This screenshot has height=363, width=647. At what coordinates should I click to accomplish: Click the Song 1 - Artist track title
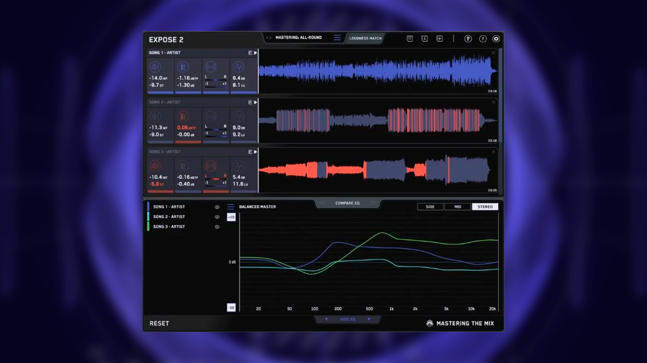point(165,53)
